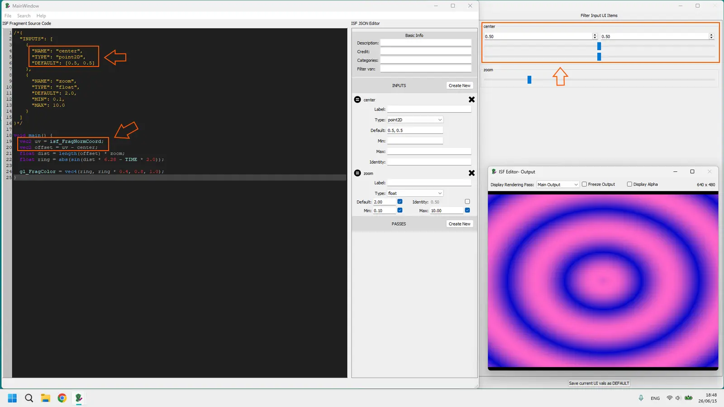This screenshot has width=724, height=407.
Task: Click the center Label input field
Action: click(429, 109)
